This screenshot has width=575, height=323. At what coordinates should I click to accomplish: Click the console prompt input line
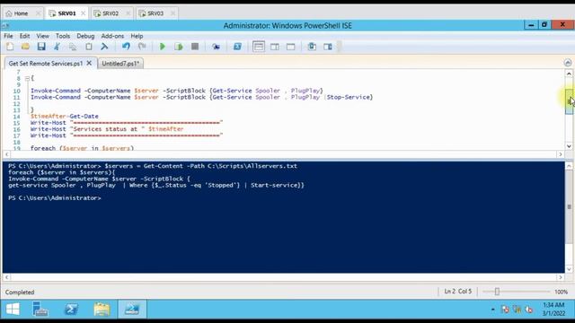[x=54, y=198]
